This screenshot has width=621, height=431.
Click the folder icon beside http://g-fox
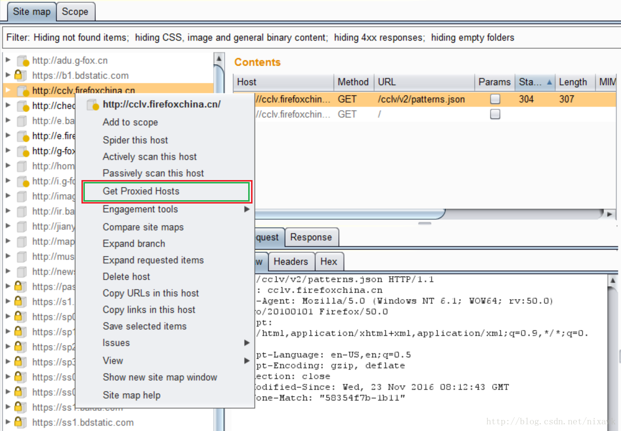click(x=23, y=151)
